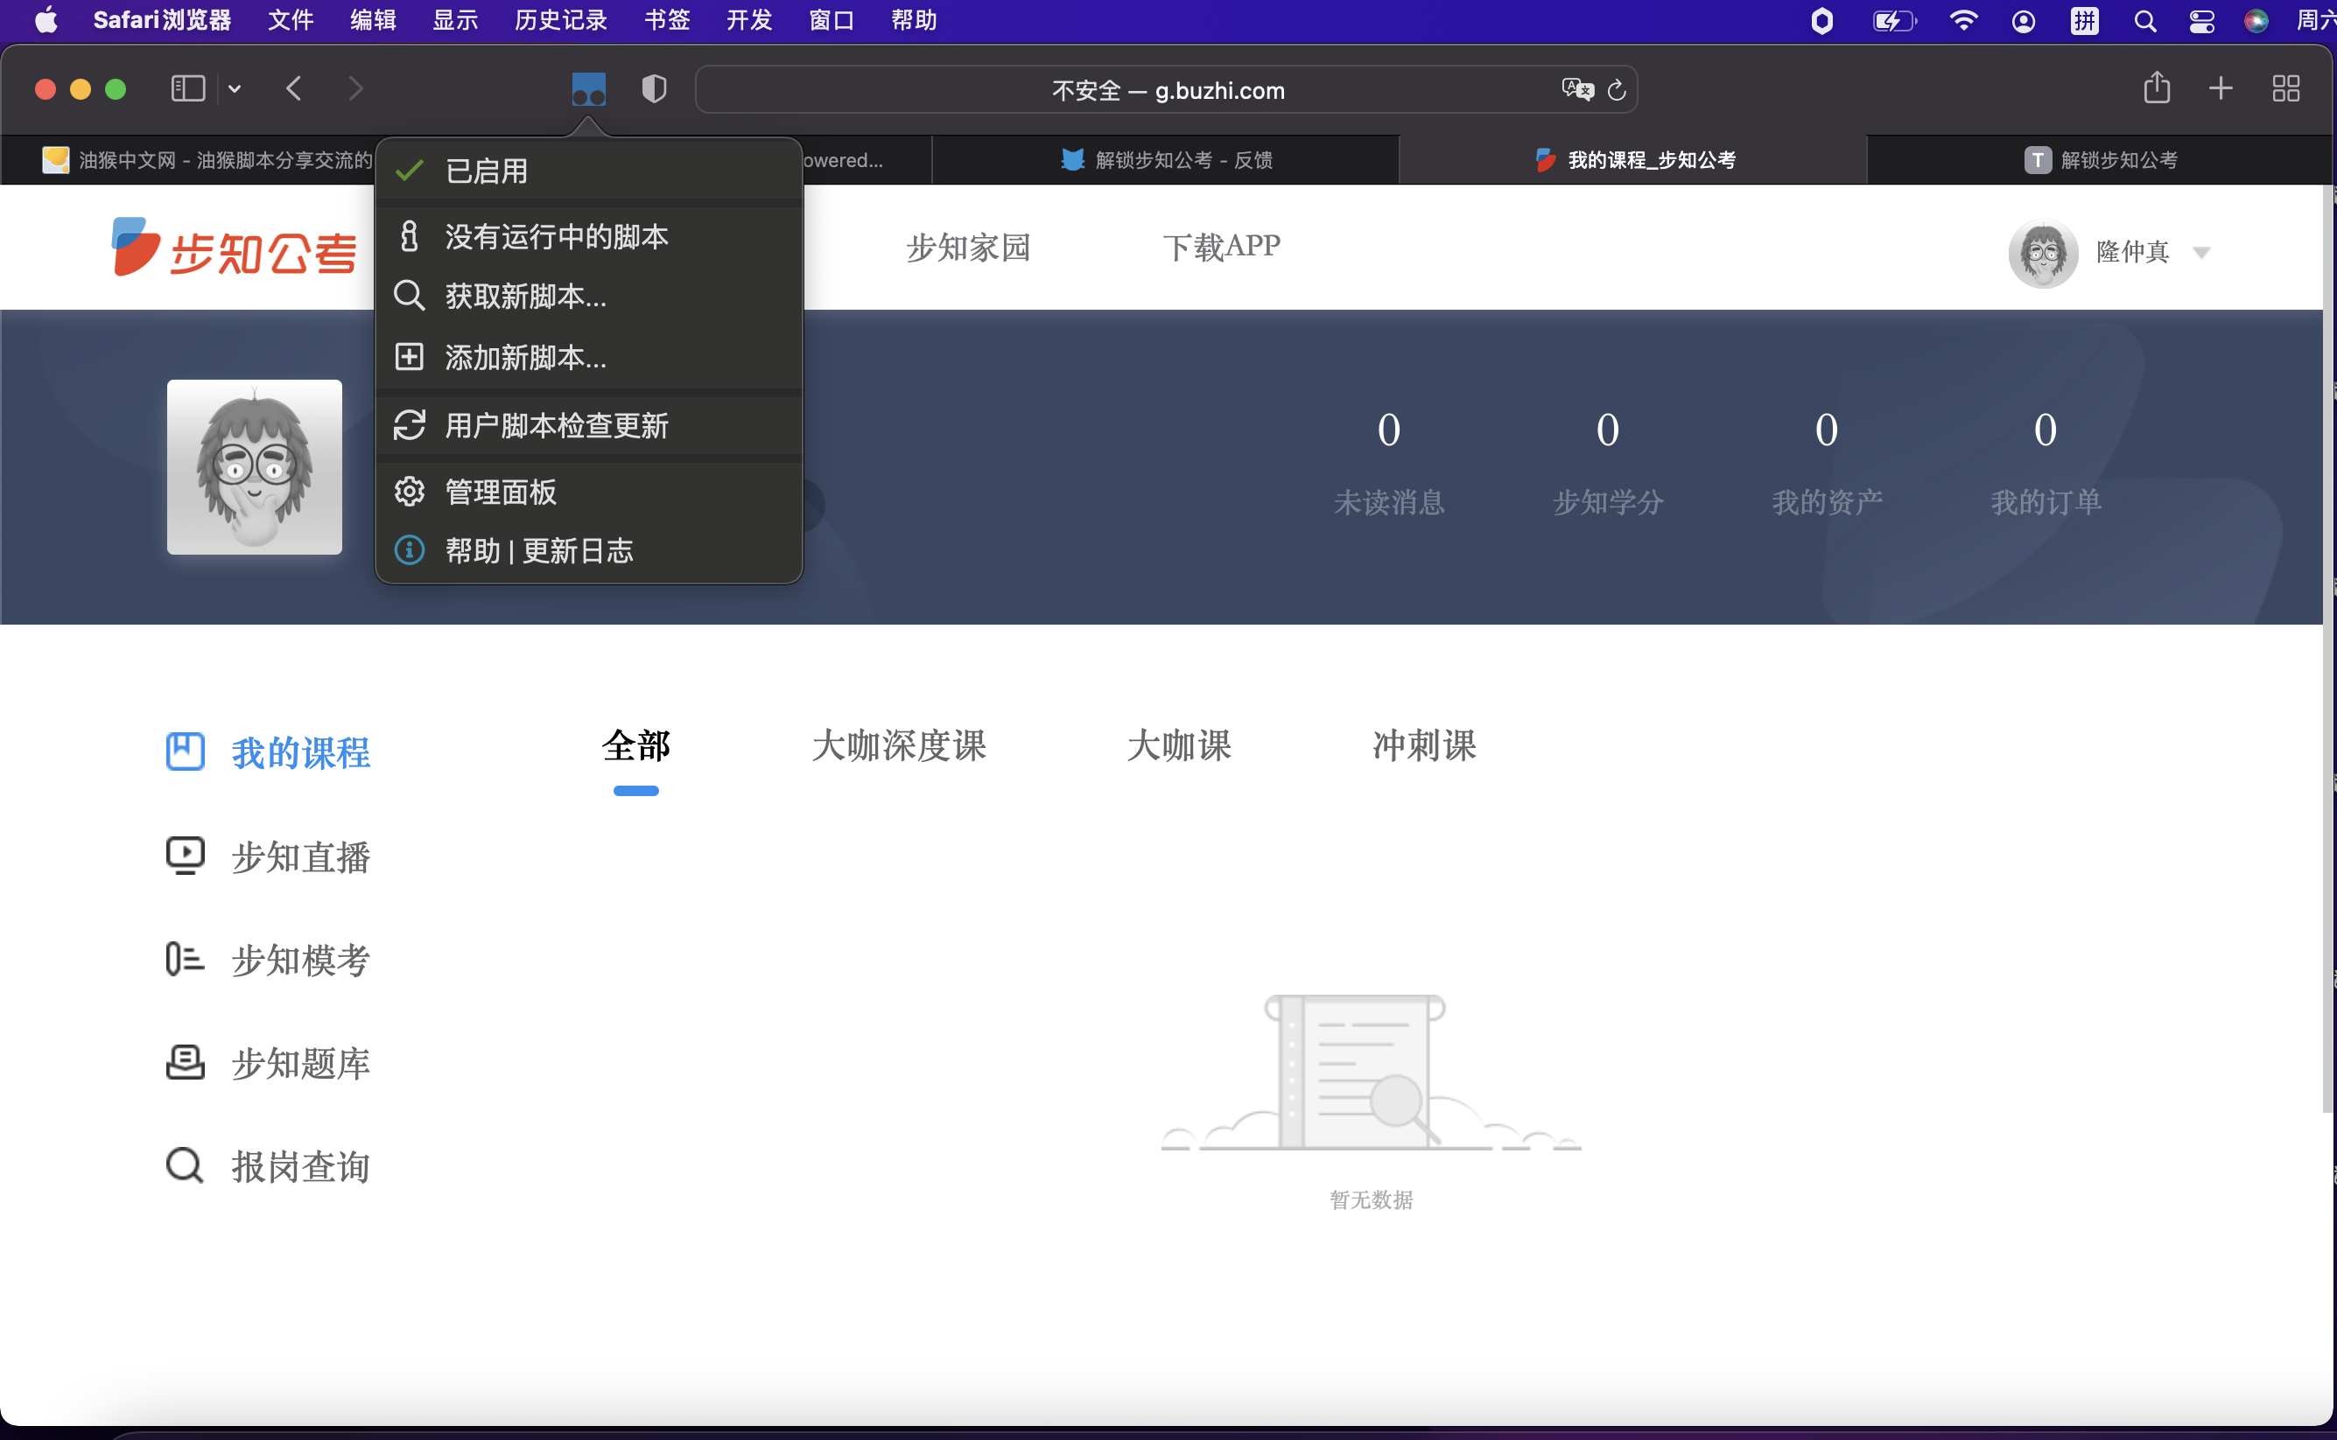
Task: Choose 获取新脚本... from the menu
Action: [x=589, y=297]
